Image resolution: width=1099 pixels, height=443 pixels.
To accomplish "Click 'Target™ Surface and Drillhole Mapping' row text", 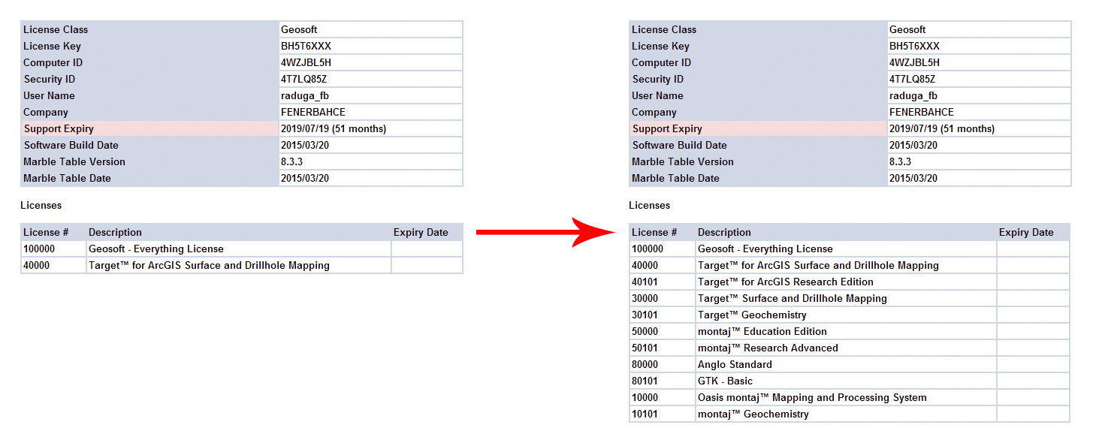I will pyautogui.click(x=792, y=299).
